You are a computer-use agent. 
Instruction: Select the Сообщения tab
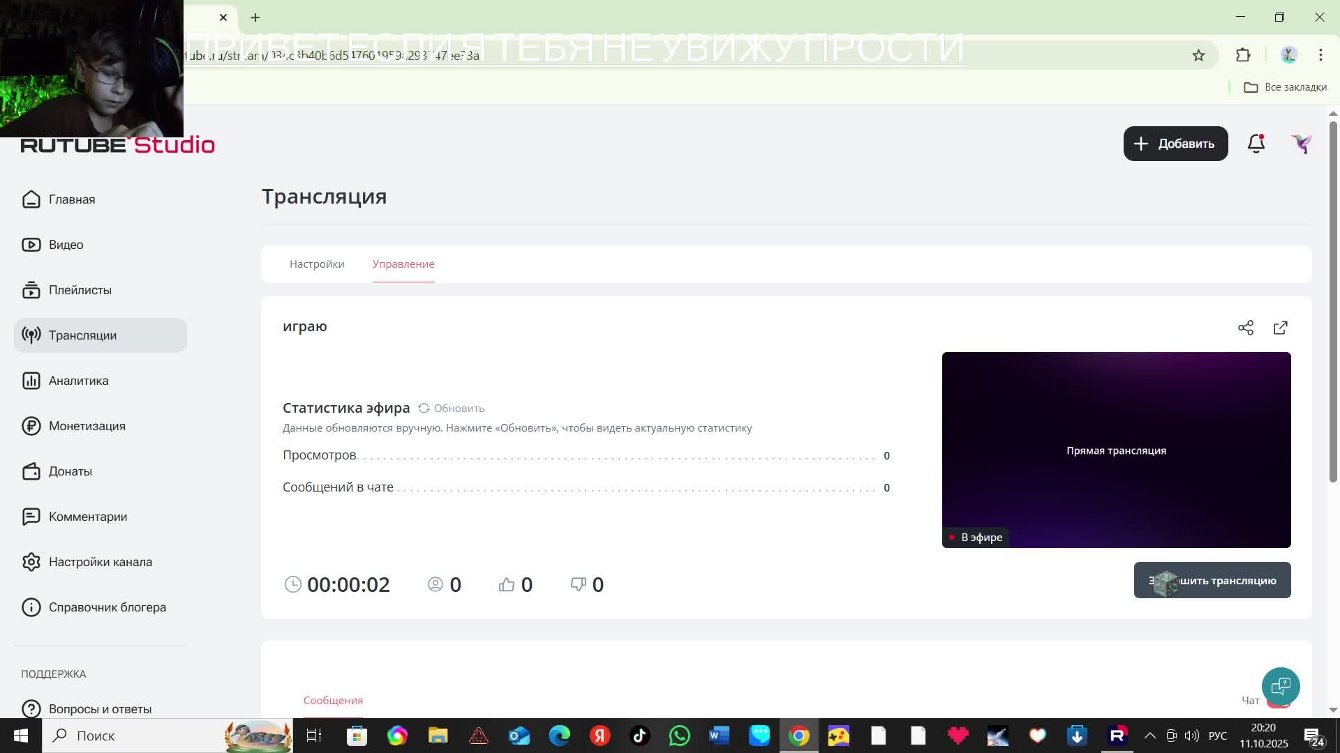click(x=333, y=700)
